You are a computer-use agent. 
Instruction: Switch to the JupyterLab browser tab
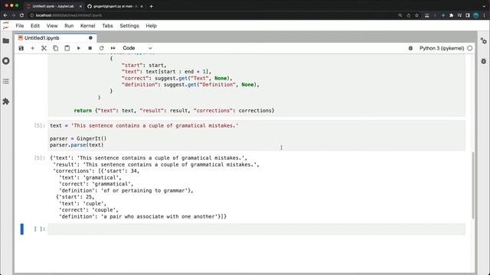tap(53, 6)
